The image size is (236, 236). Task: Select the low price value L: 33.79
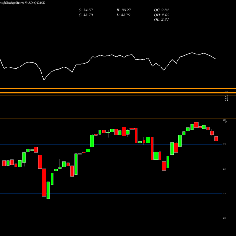[x=123, y=15]
